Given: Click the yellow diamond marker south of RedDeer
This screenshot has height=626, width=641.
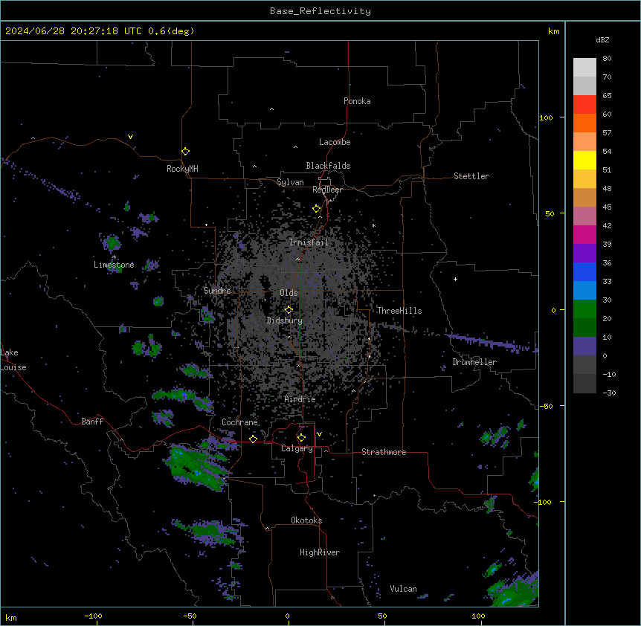Looking at the screenshot, I should [x=316, y=208].
